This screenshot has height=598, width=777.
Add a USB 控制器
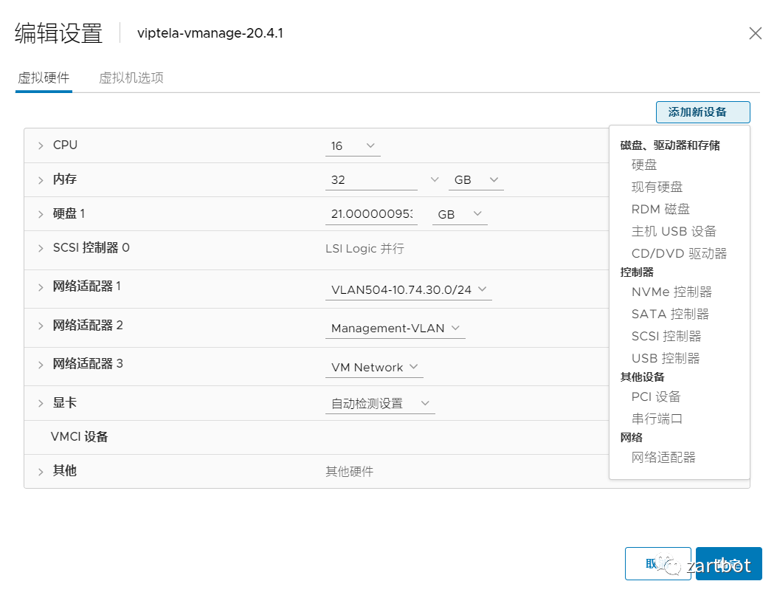click(x=666, y=359)
